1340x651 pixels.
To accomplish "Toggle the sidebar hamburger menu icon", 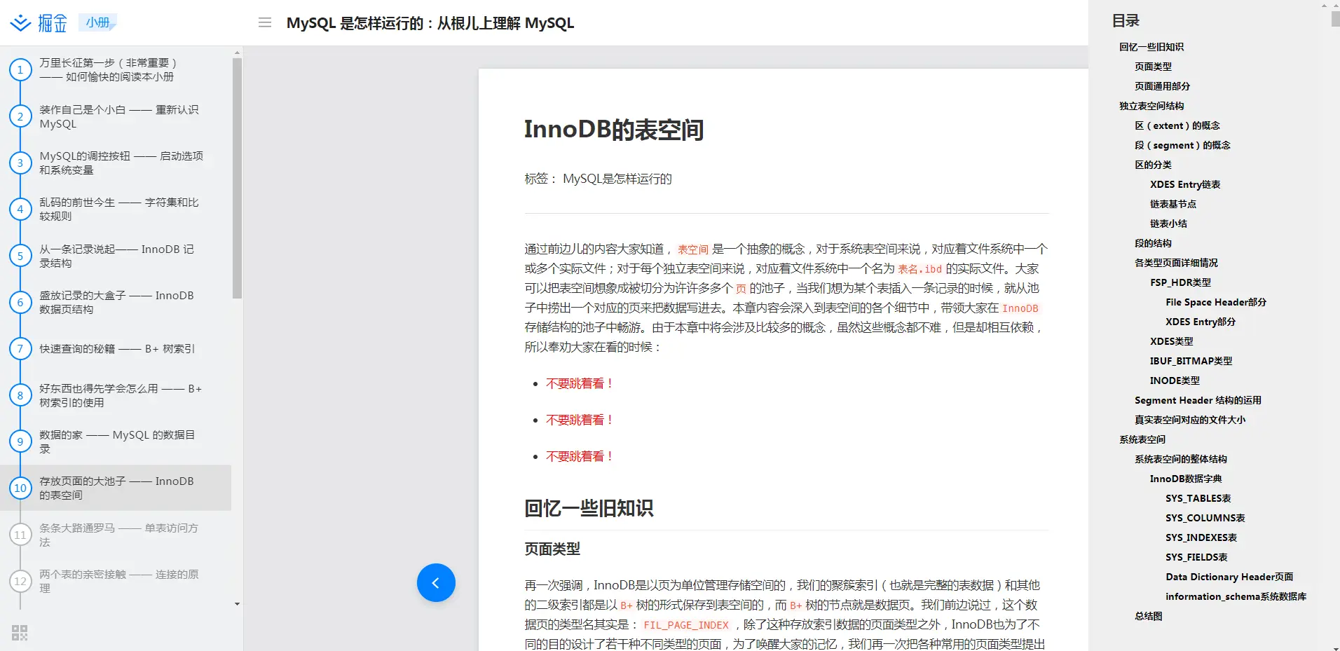I will [265, 22].
